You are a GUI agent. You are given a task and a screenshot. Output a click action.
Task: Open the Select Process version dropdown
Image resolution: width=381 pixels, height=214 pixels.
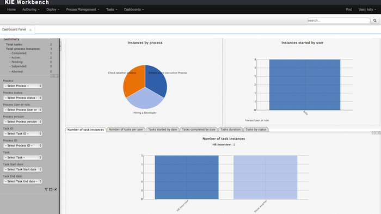pyautogui.click(x=23, y=121)
